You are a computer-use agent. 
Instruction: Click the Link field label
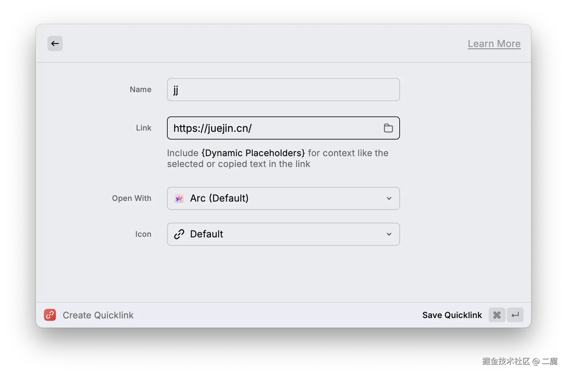pyautogui.click(x=144, y=128)
